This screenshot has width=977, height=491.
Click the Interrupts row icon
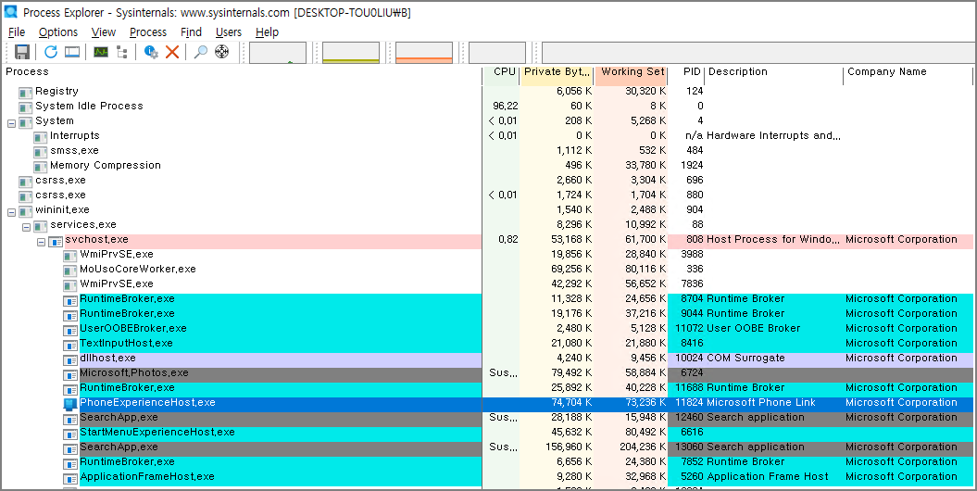coord(41,137)
